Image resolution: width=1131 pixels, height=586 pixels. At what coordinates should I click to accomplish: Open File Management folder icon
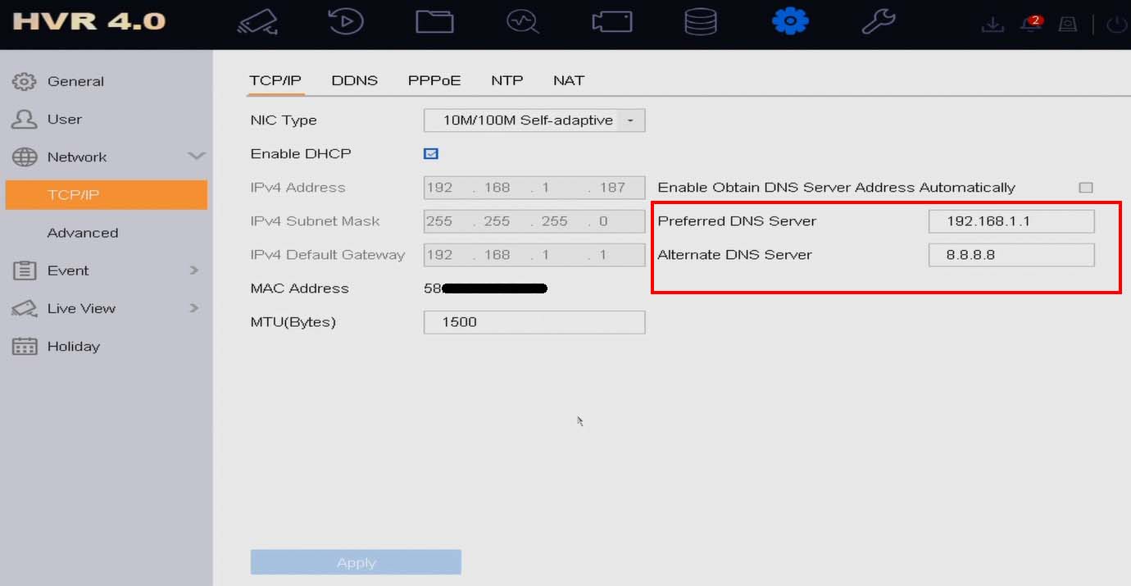[x=434, y=23]
